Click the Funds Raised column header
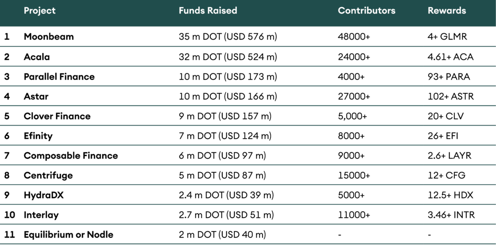Screen dimensions: 496x246 click(208, 11)
